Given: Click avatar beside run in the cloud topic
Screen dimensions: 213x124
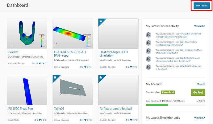Looking at the screenshot, I should (148, 67).
